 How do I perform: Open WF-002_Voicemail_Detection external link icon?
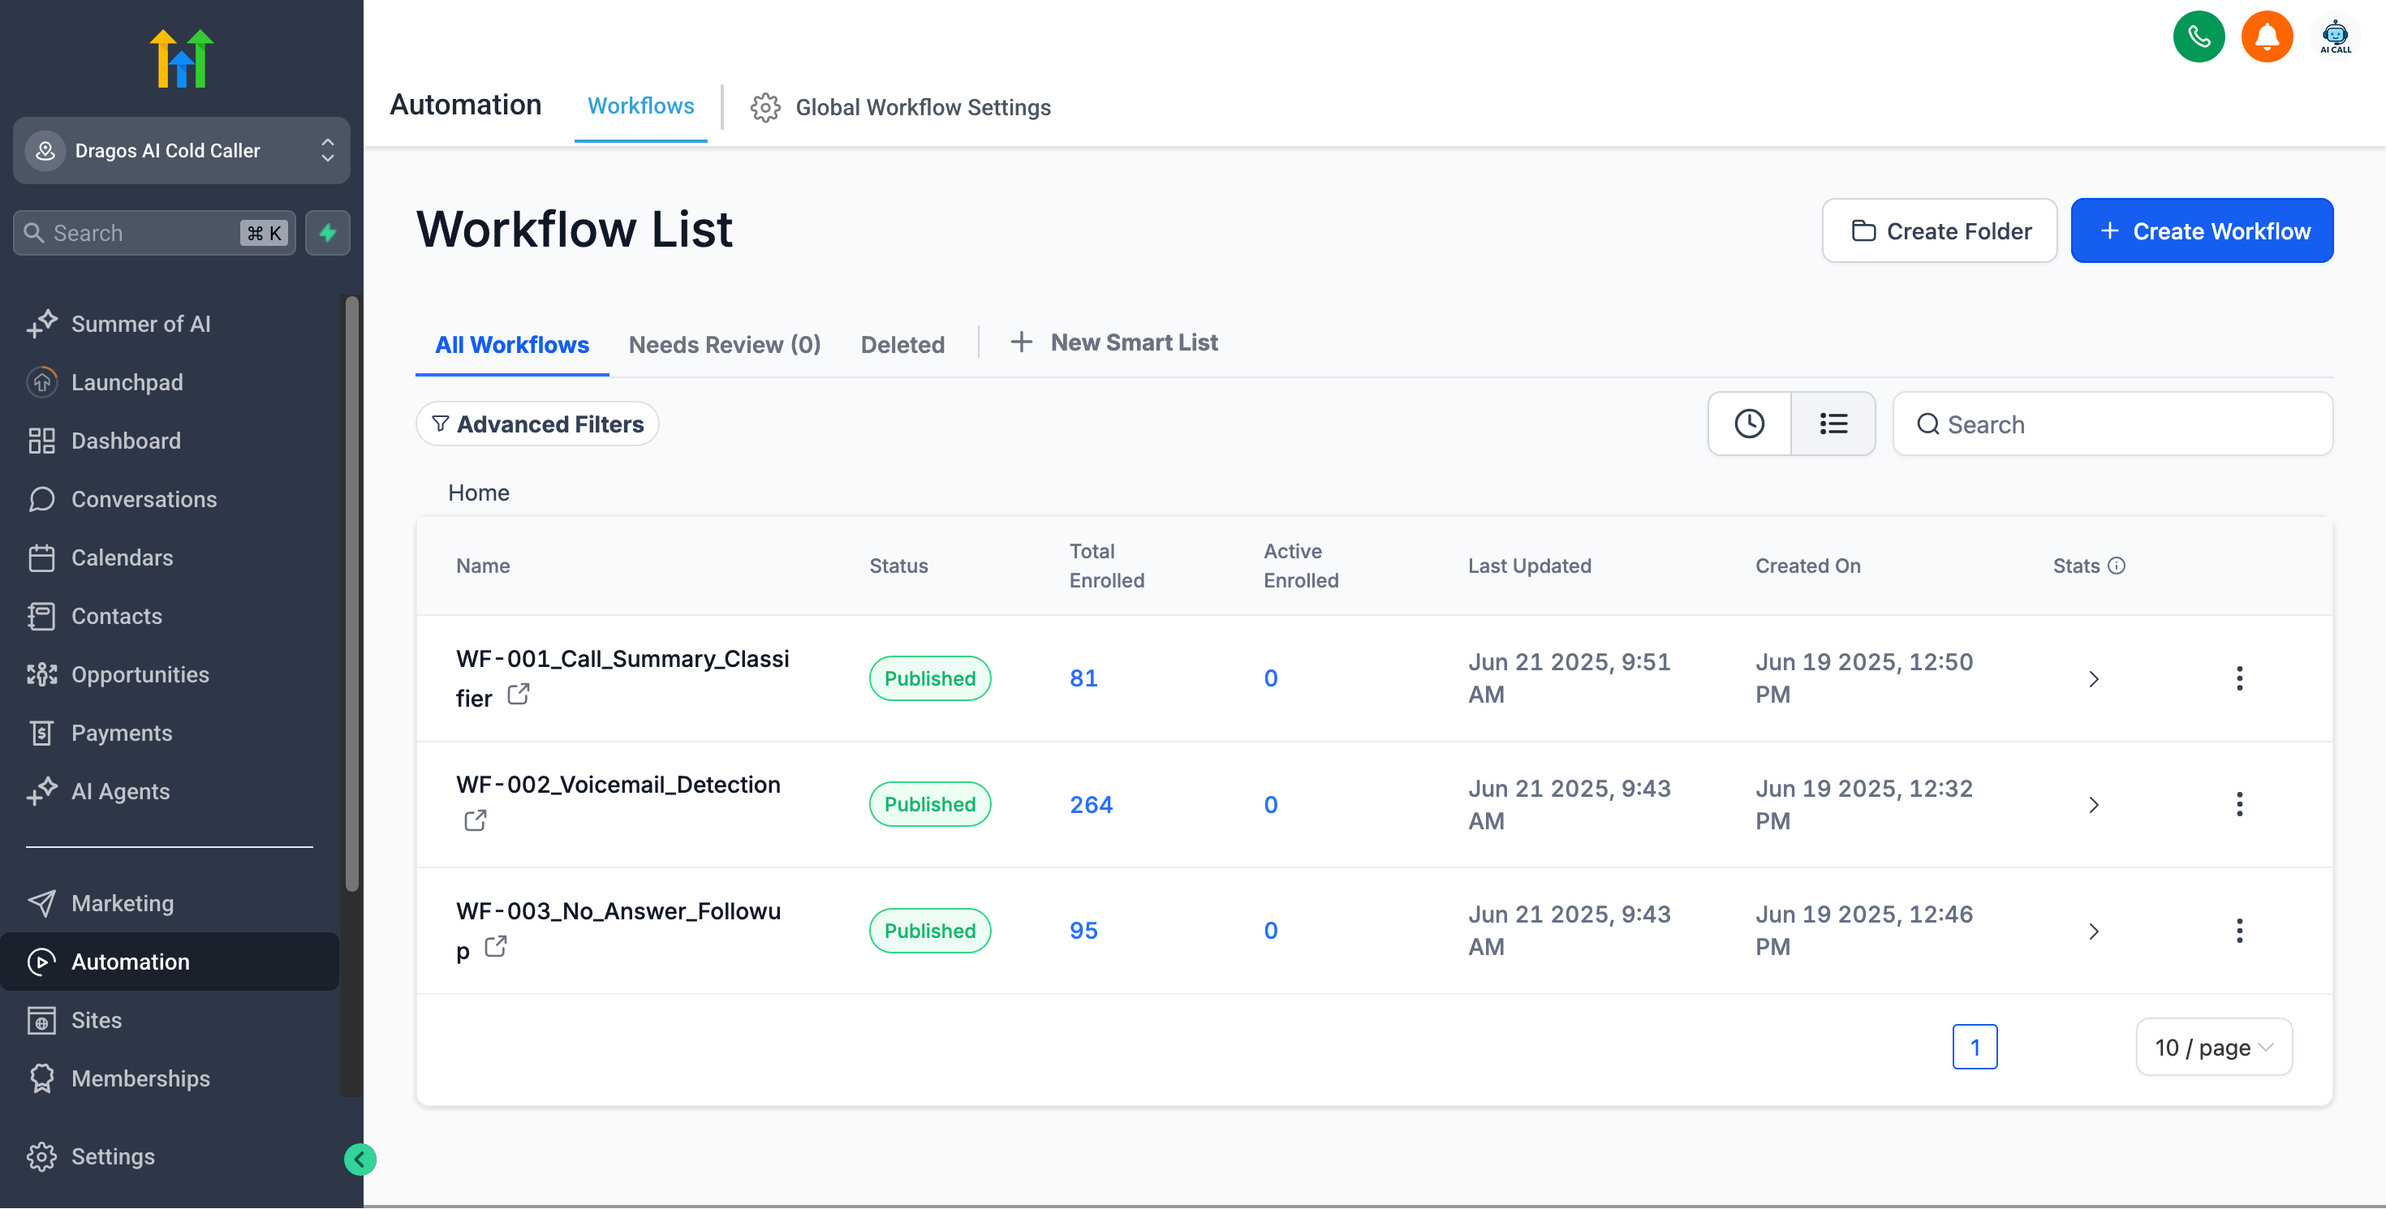coord(475,820)
